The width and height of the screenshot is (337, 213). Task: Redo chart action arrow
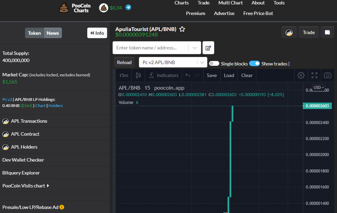pyautogui.click(x=197, y=75)
